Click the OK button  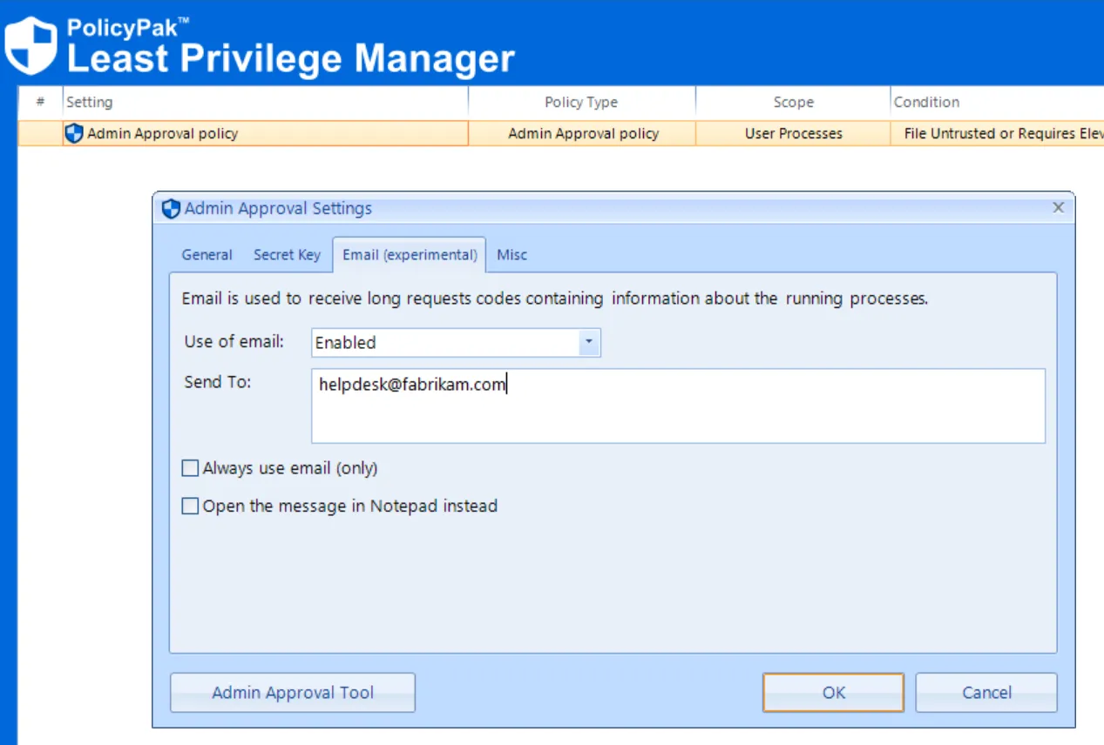[x=832, y=692]
